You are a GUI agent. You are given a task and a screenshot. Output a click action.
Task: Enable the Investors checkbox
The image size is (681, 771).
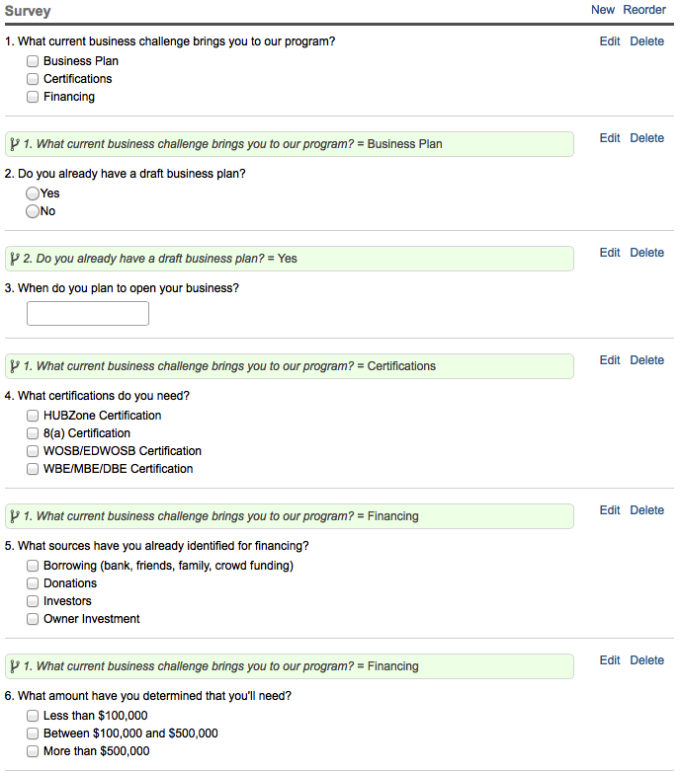(33, 601)
